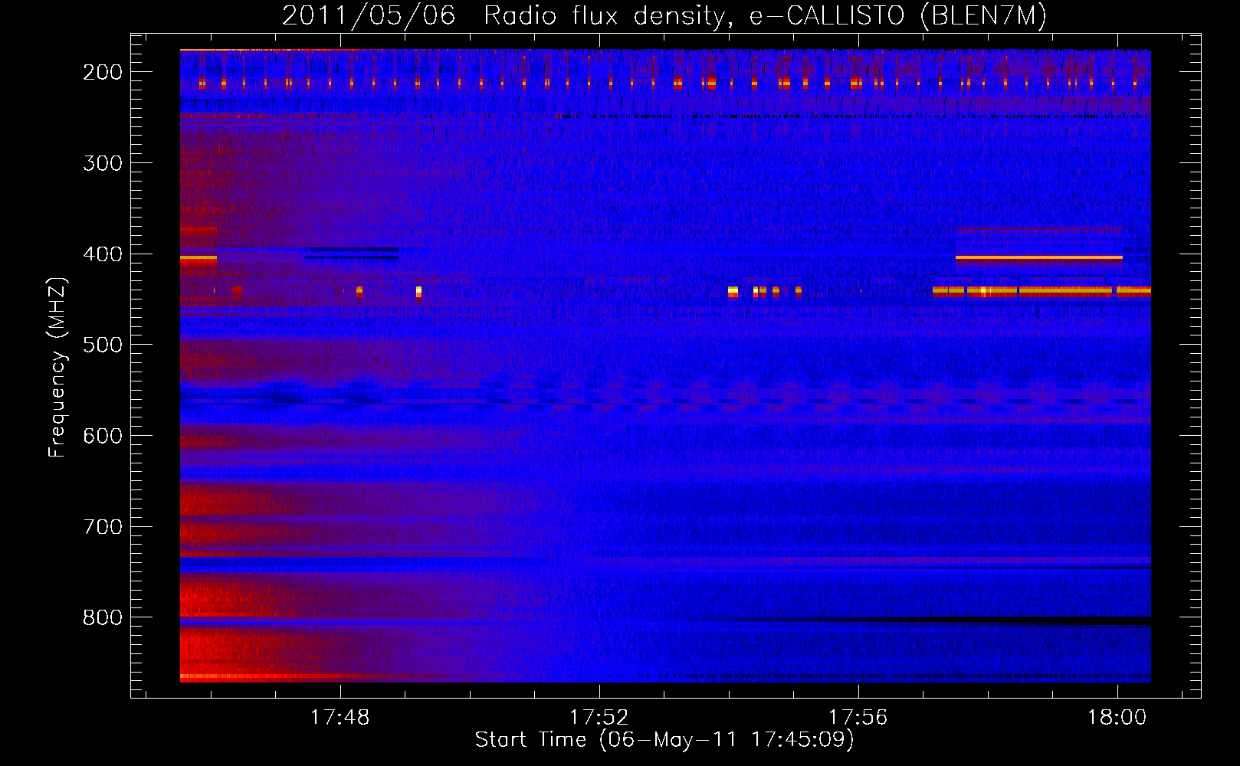1240x766 pixels.
Task: Click the "Frequency (MHZ)" y-axis label
Action: pyautogui.click(x=57, y=367)
